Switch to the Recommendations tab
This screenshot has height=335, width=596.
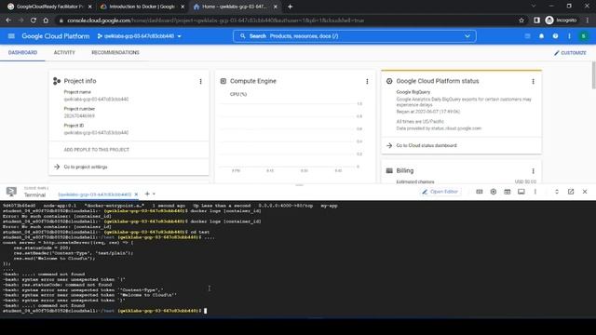tap(115, 52)
